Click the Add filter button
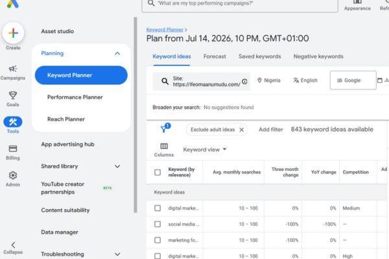389x259 pixels. pyautogui.click(x=270, y=129)
